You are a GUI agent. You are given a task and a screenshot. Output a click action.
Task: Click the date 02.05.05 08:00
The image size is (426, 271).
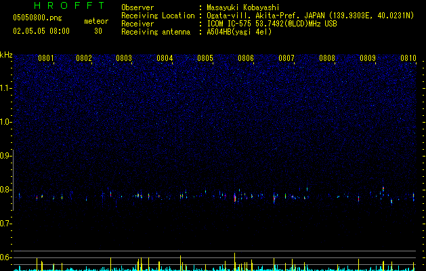[x=41, y=31]
